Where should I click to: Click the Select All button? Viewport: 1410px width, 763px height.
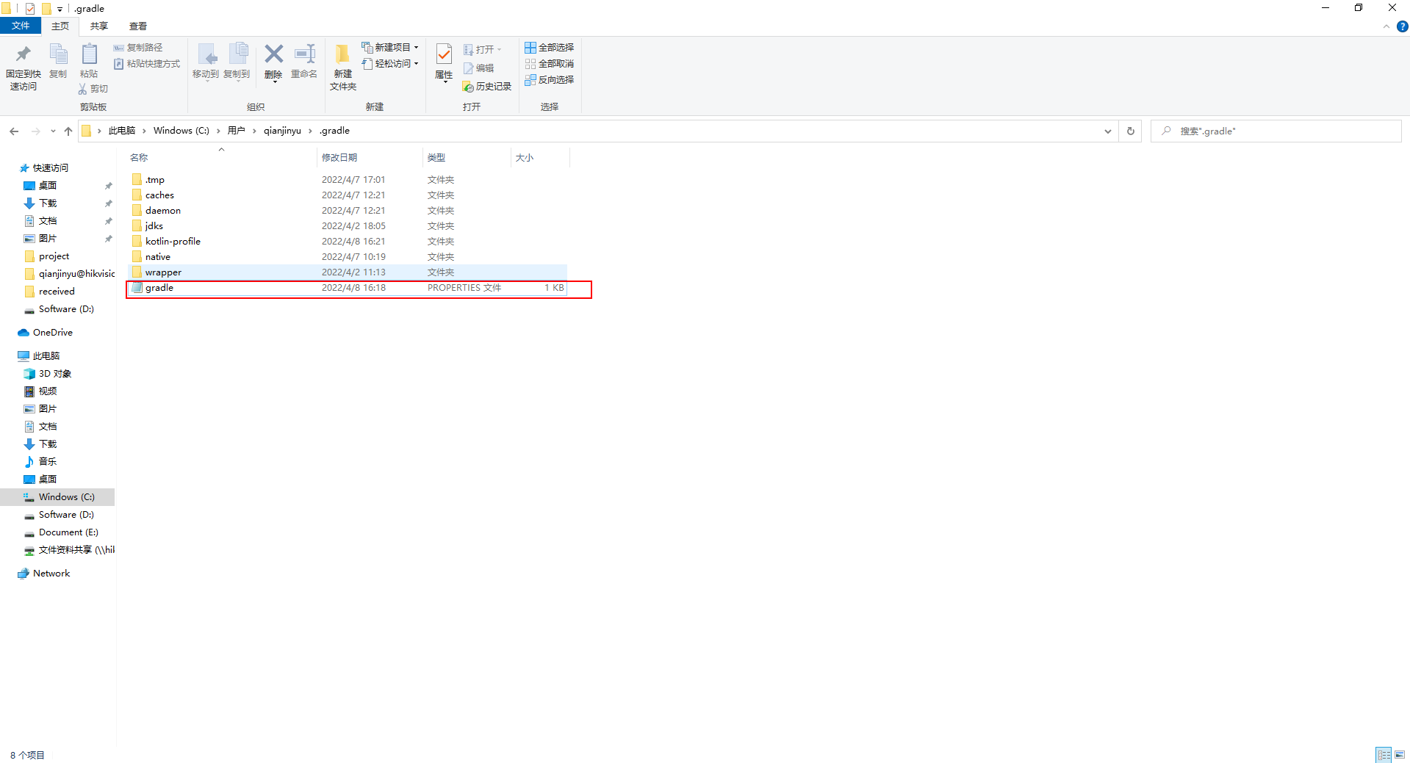click(550, 47)
